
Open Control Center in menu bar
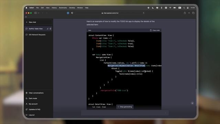pyautogui.click(x=188, y=8)
